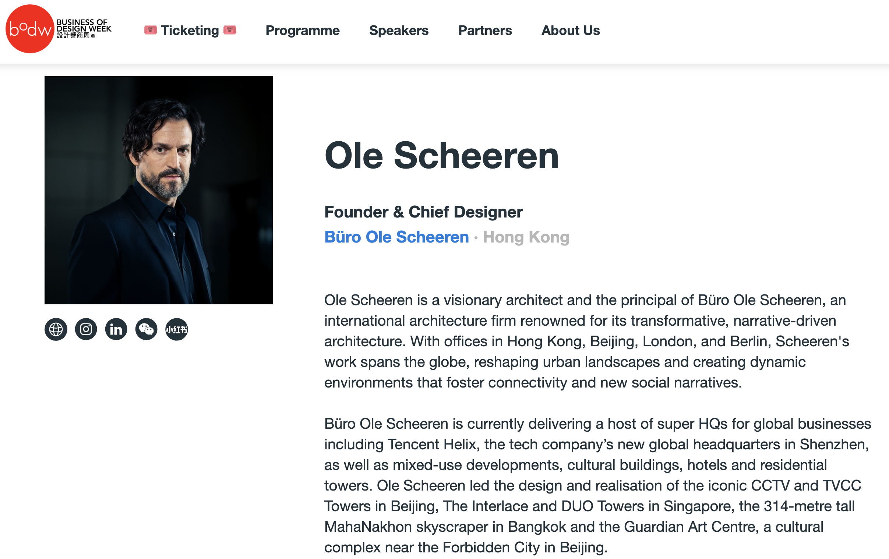Click the Founder & Chief Designer title
The width and height of the screenshot is (889, 559).
[x=423, y=212]
